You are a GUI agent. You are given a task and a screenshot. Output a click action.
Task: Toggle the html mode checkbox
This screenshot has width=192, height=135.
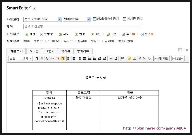tap(180, 50)
